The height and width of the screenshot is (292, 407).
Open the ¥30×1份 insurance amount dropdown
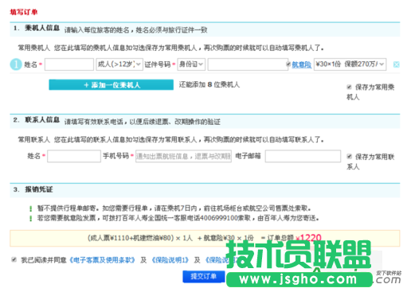(x=350, y=64)
